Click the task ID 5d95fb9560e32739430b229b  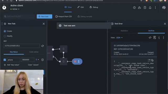pyautogui.click(x=127, y=45)
